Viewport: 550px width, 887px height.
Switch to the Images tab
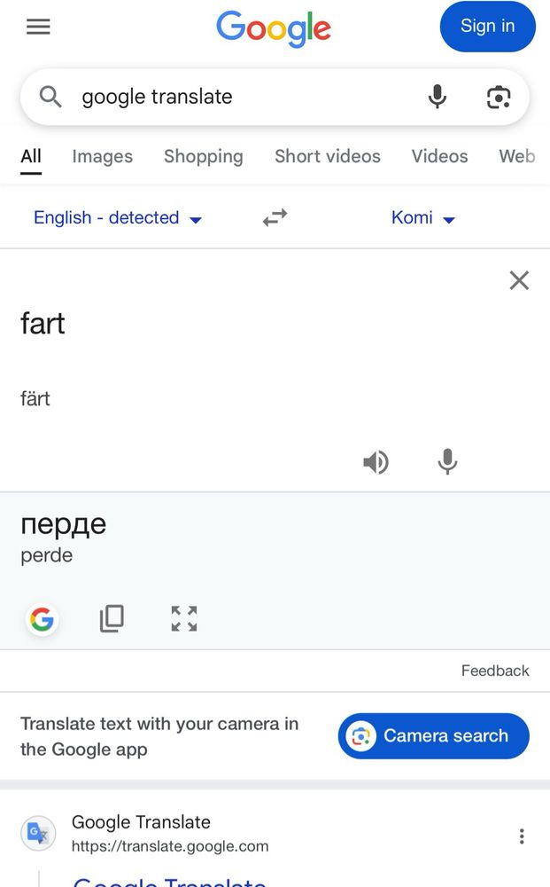point(102,157)
